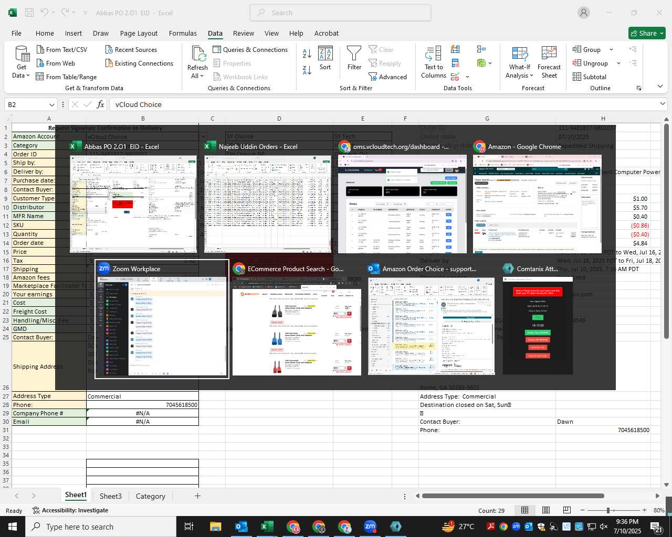Switch to Zoom Workplace window thumbnail
Image resolution: width=672 pixels, height=537 pixels.
click(x=162, y=319)
